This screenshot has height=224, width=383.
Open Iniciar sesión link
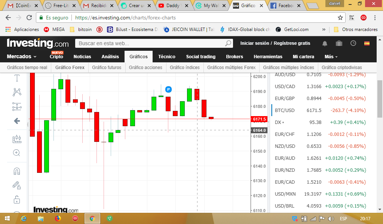click(x=254, y=43)
